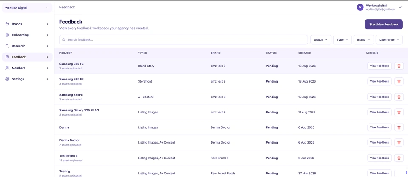Click the Research magnifier icon in sidebar
This screenshot has height=177, width=408.
pos(7,46)
